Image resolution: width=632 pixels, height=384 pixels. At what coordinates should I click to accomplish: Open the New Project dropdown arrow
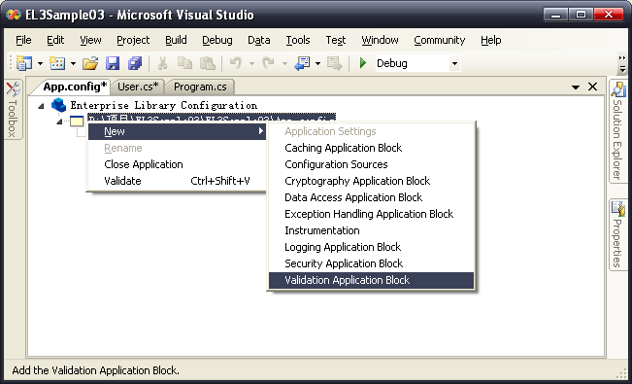point(40,63)
